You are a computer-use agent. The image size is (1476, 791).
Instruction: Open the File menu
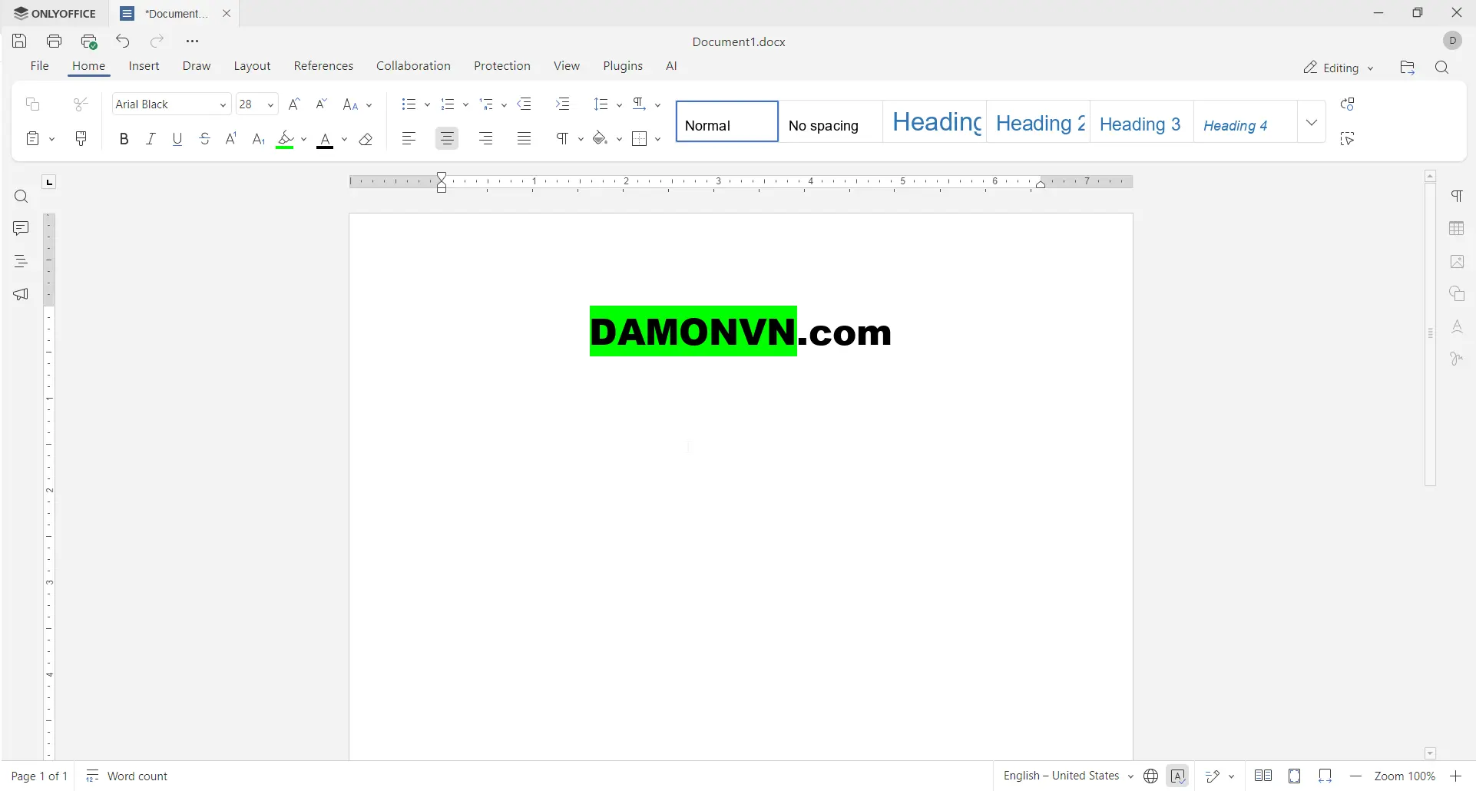[x=40, y=66]
